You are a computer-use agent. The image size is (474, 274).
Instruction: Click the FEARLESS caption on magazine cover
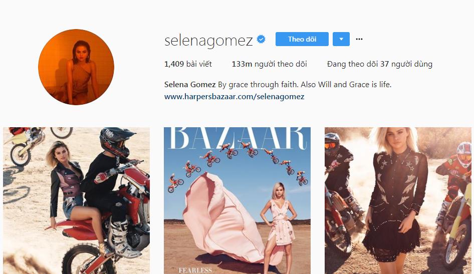point(195,270)
